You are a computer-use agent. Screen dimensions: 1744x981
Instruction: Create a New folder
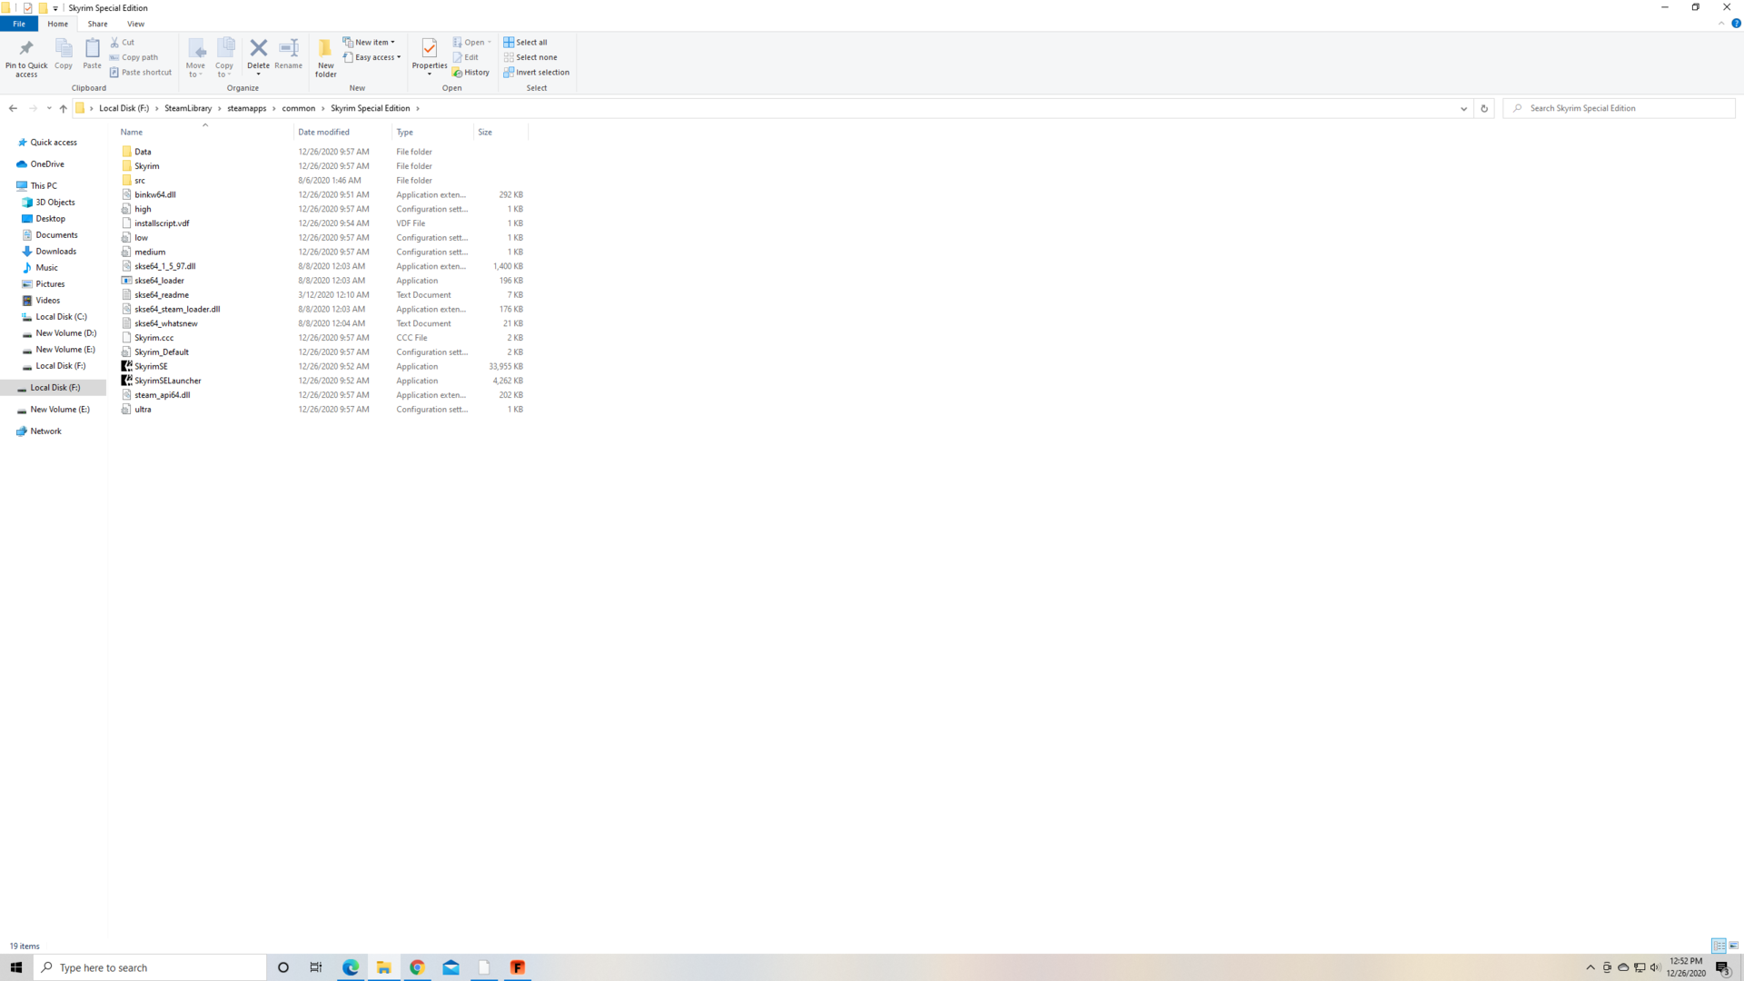click(325, 57)
